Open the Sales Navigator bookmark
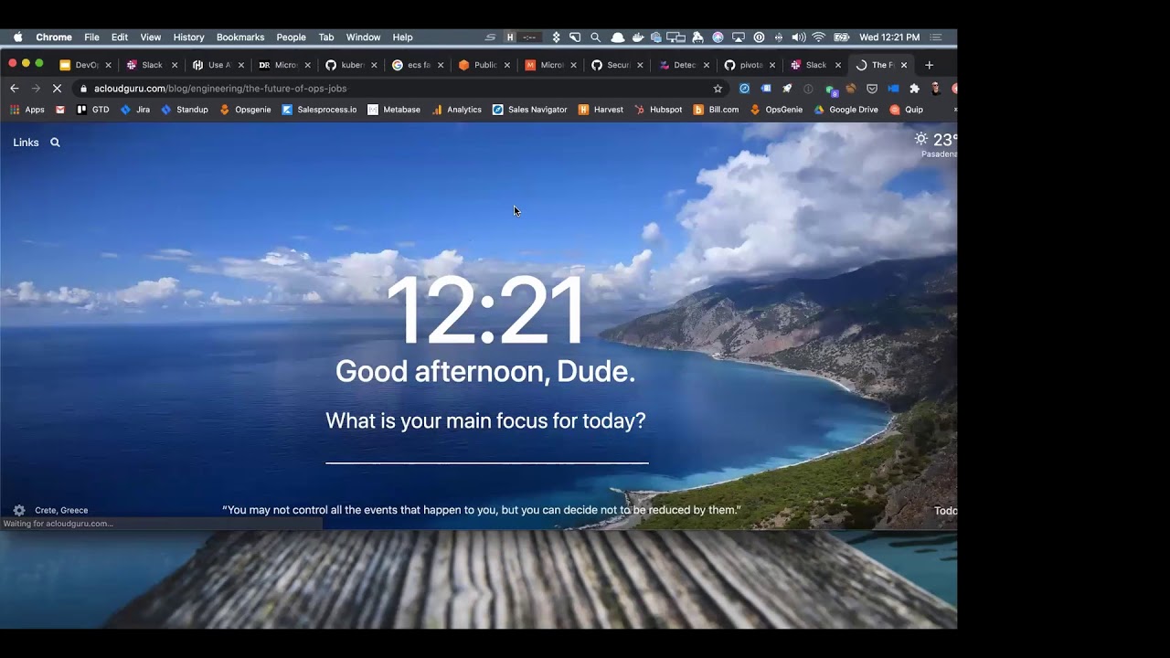 tap(529, 110)
